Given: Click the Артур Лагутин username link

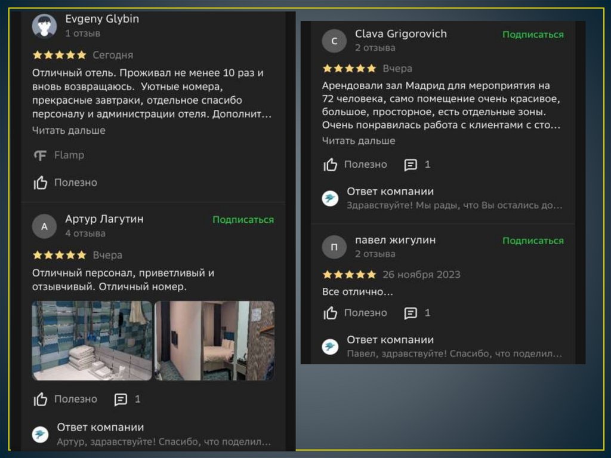Looking at the screenshot, I should pos(104,219).
